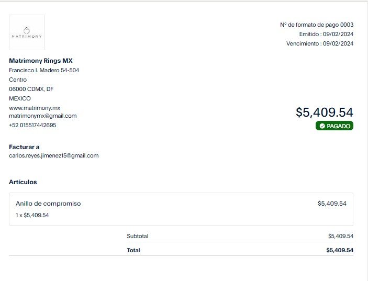Click the large $5,409.54 amount heading
Image resolution: width=368 pixels, height=281 pixels.
coord(325,112)
